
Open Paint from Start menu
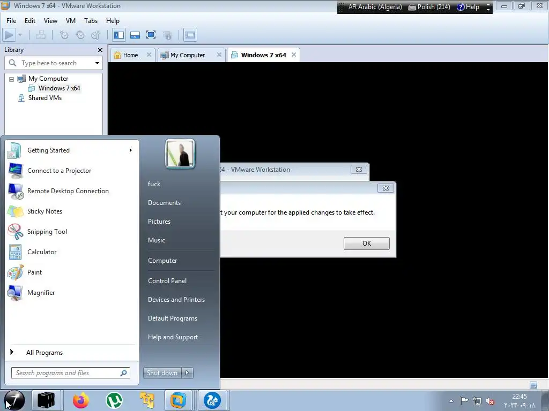(34, 272)
